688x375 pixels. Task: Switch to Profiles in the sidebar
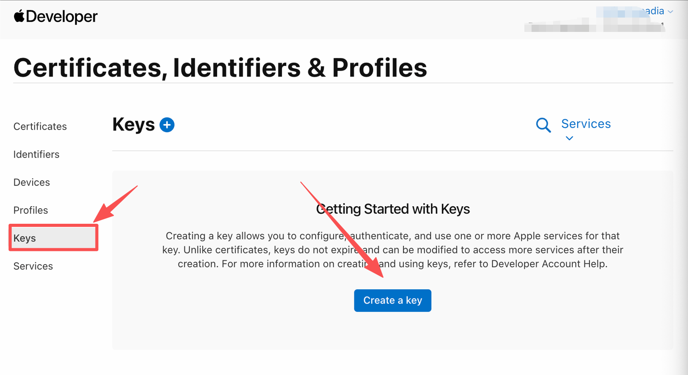[x=31, y=210]
